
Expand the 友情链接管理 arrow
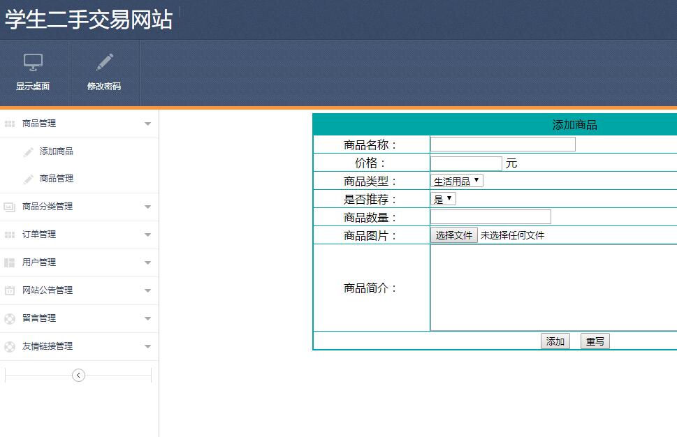tap(147, 346)
